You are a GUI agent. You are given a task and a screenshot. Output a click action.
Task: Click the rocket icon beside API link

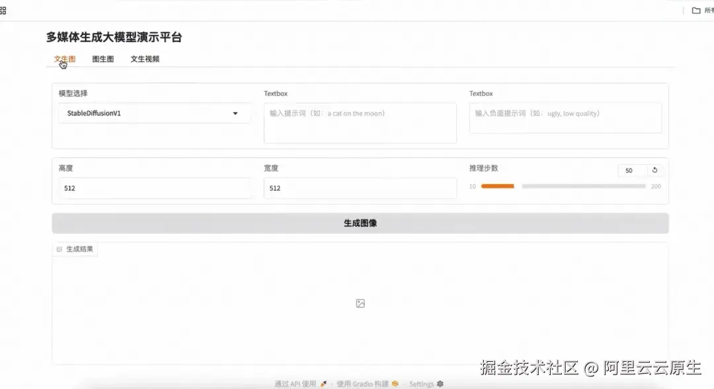click(x=323, y=384)
